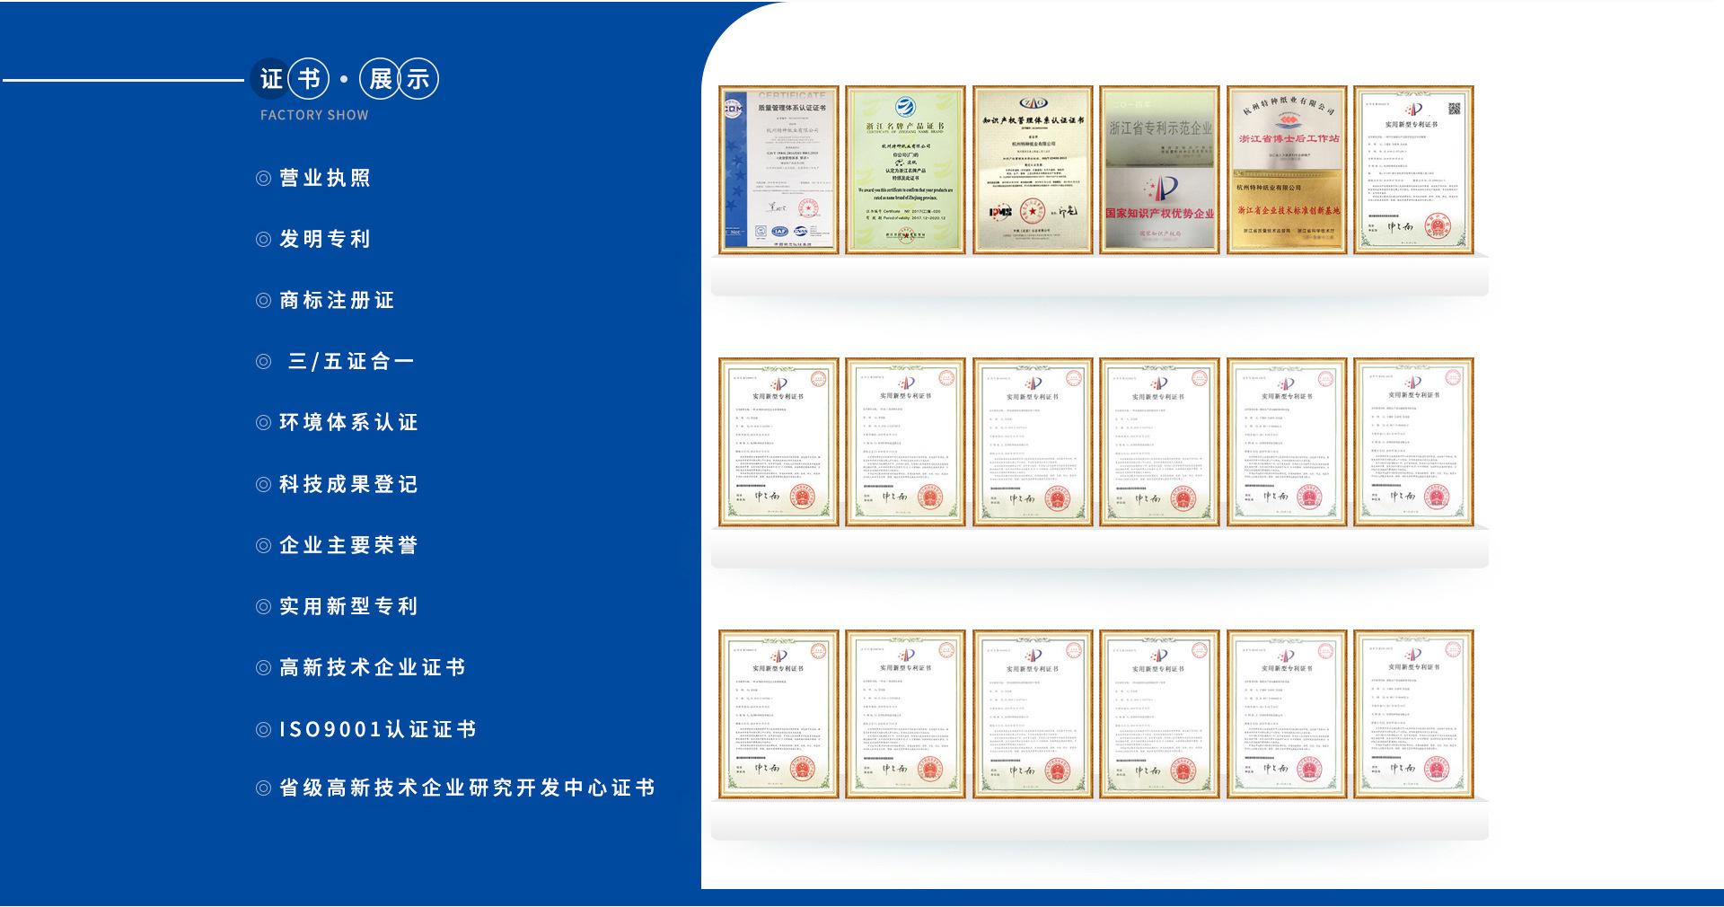View the 知识产权管理体系认证证书 certificate
The height and width of the screenshot is (907, 1724).
point(1033,170)
